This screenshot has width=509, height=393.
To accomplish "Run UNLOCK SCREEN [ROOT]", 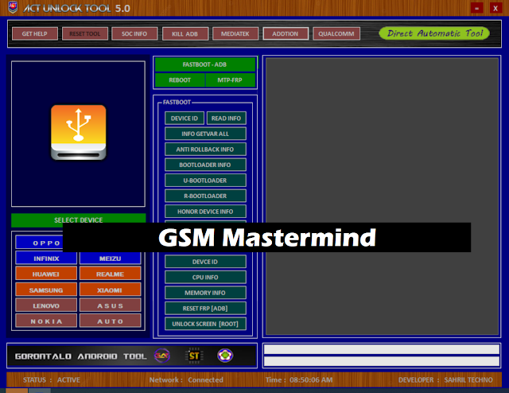I will (205, 324).
